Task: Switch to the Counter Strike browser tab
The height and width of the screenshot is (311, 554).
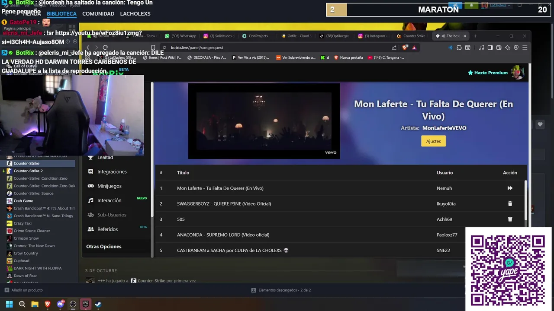Action: coord(411,36)
